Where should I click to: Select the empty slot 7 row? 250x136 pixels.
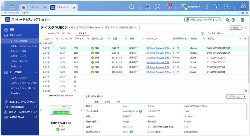point(143,77)
